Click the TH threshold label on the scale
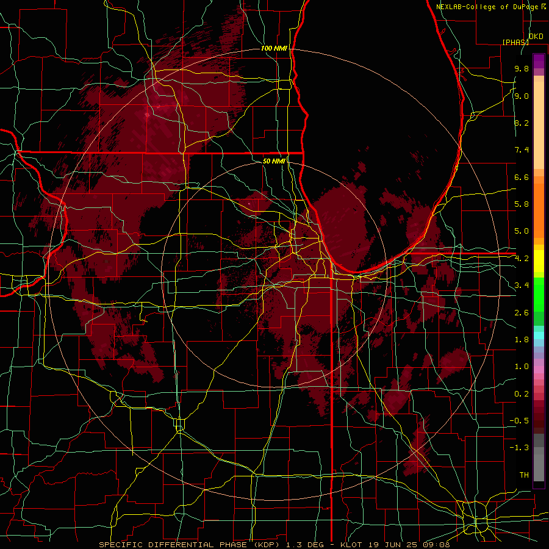Image resolution: width=549 pixels, height=549 pixels. coord(524,475)
